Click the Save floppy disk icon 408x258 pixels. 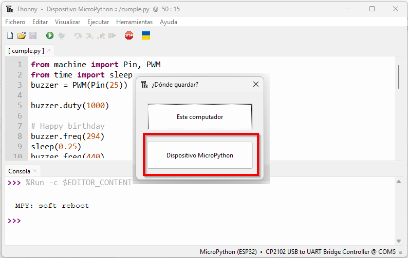click(x=32, y=35)
